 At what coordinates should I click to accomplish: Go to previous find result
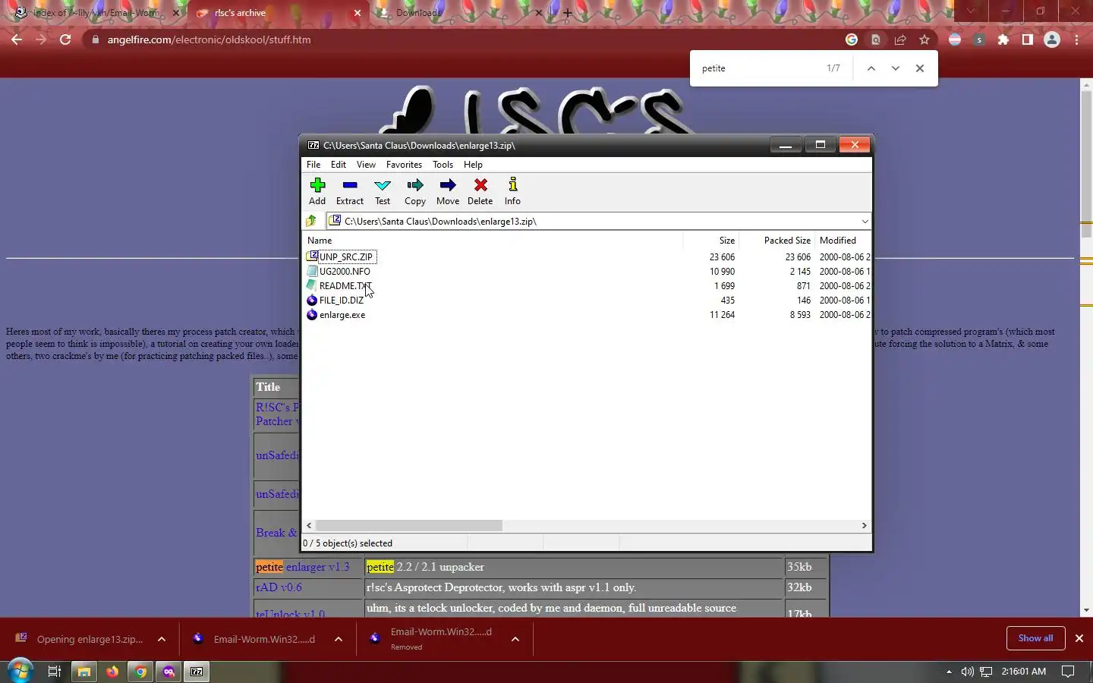(871, 68)
